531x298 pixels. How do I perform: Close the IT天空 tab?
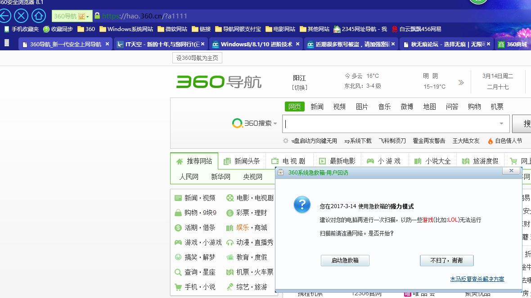click(x=202, y=44)
